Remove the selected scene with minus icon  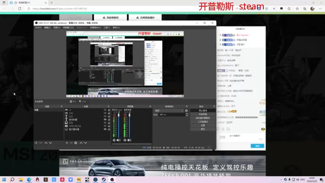pyautogui.click(x=41, y=143)
